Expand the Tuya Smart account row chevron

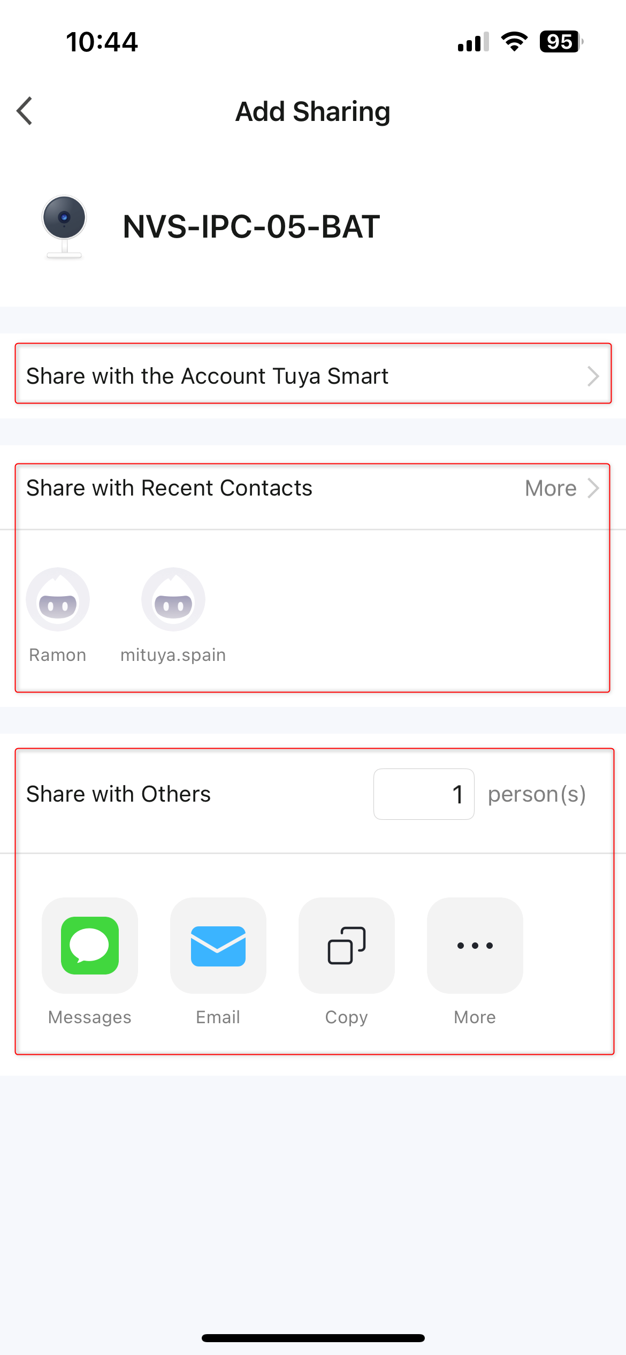click(x=593, y=376)
